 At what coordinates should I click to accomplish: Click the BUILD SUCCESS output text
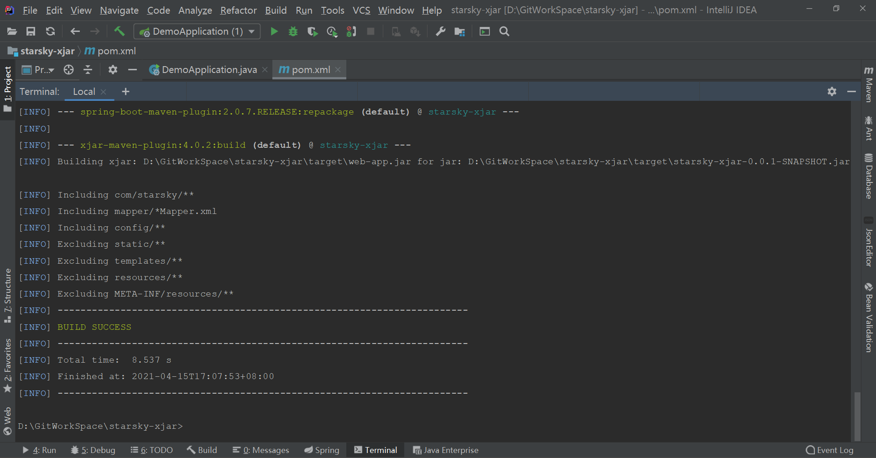pyautogui.click(x=94, y=327)
